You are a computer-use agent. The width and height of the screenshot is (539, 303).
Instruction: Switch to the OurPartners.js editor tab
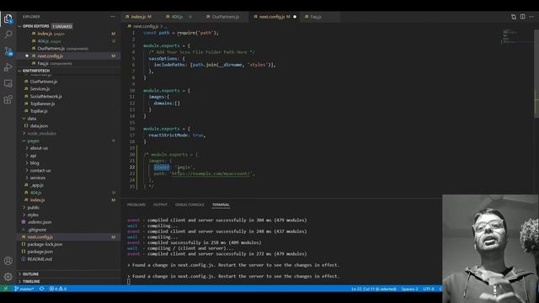(x=225, y=17)
